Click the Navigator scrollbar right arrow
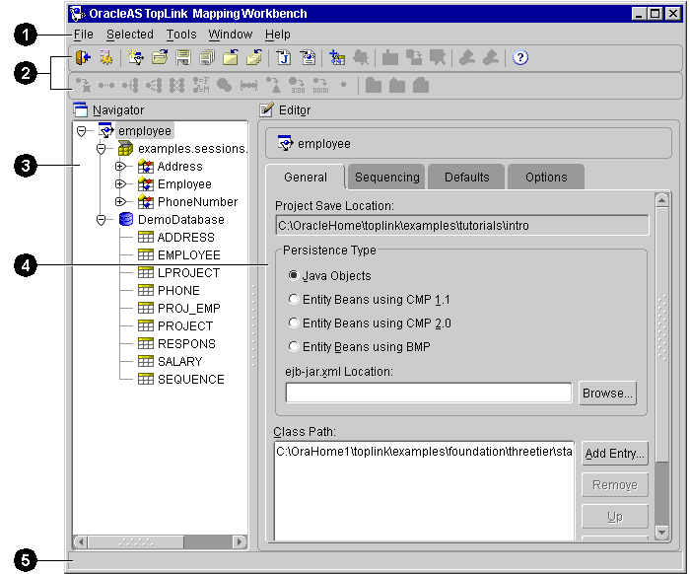This screenshot has width=690, height=574. pos(240,541)
